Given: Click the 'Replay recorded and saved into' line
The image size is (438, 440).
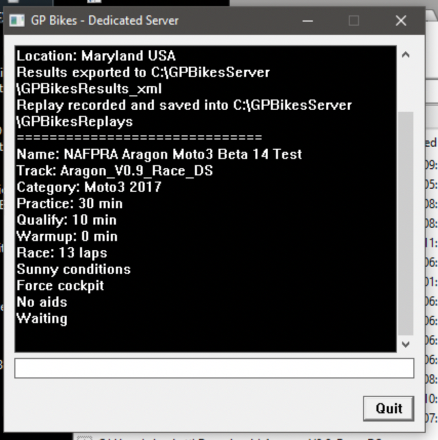Looking at the screenshot, I should click(x=184, y=105).
